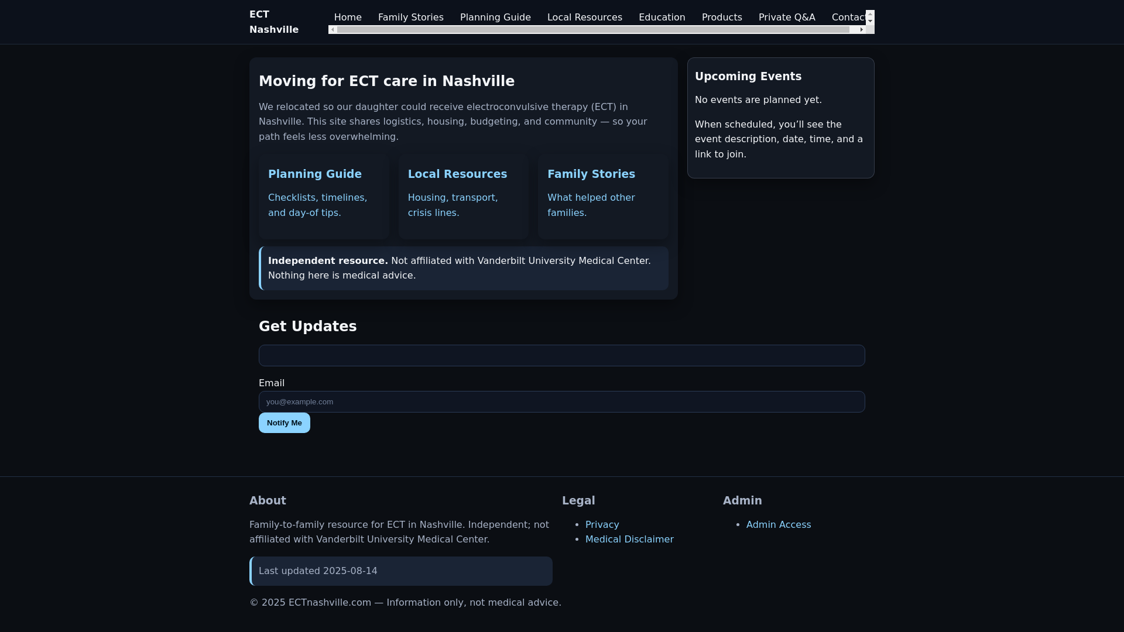Go to Family Stories in navigation

[411, 18]
